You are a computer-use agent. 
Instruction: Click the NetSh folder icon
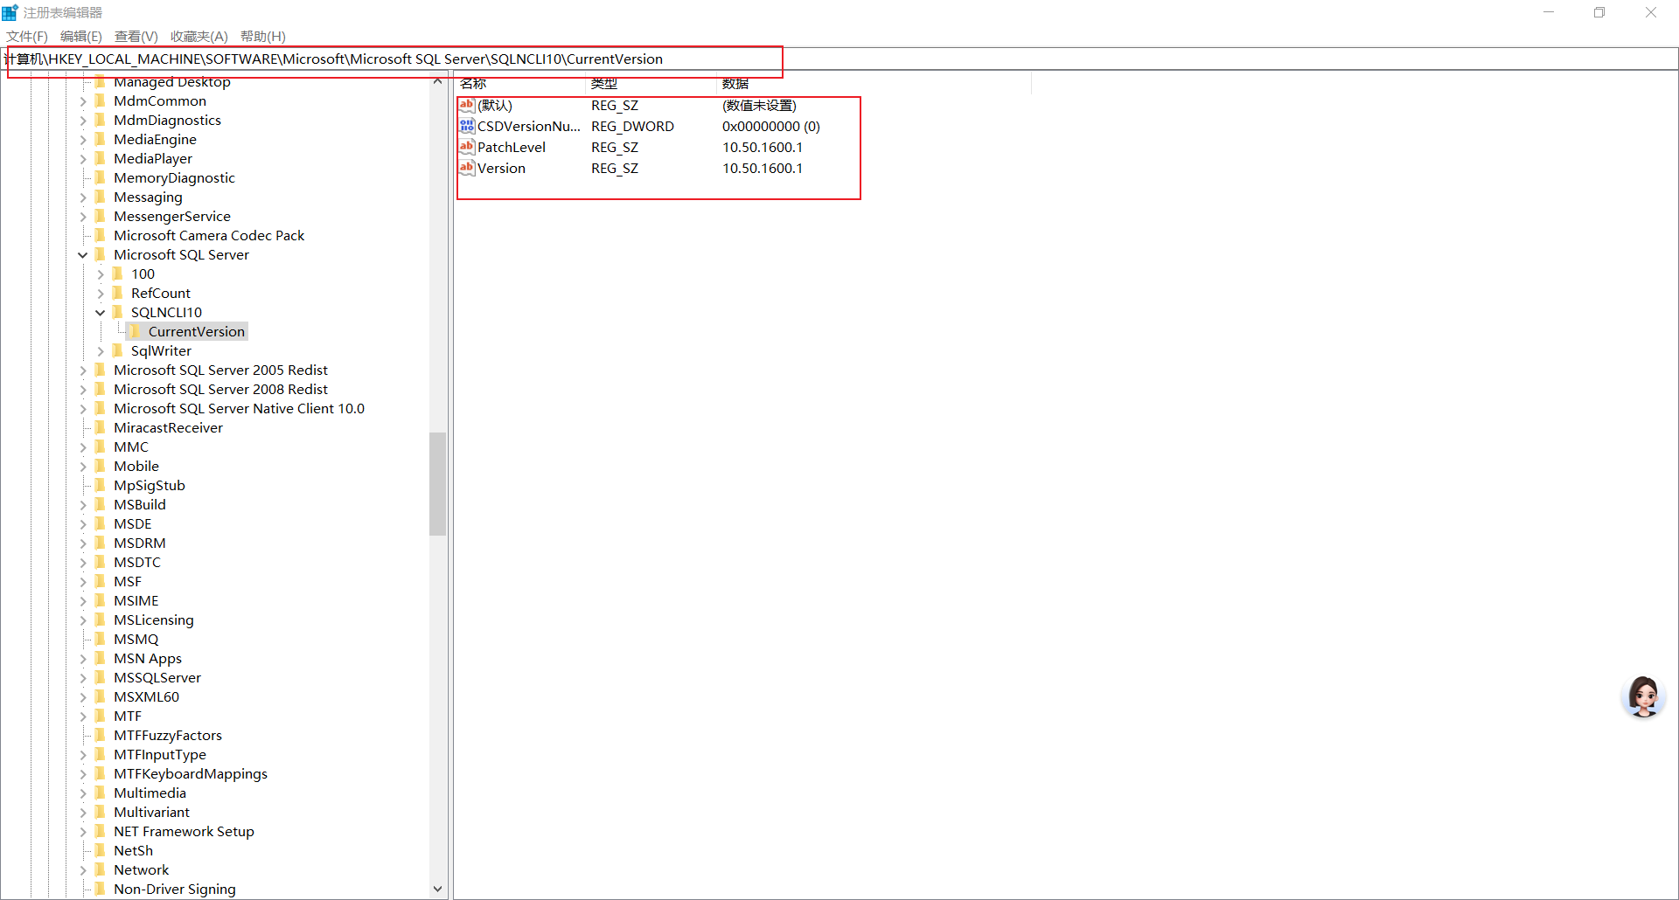click(100, 850)
